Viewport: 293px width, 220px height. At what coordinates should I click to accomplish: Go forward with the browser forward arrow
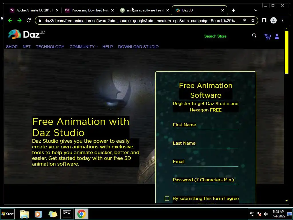(x=19, y=20)
